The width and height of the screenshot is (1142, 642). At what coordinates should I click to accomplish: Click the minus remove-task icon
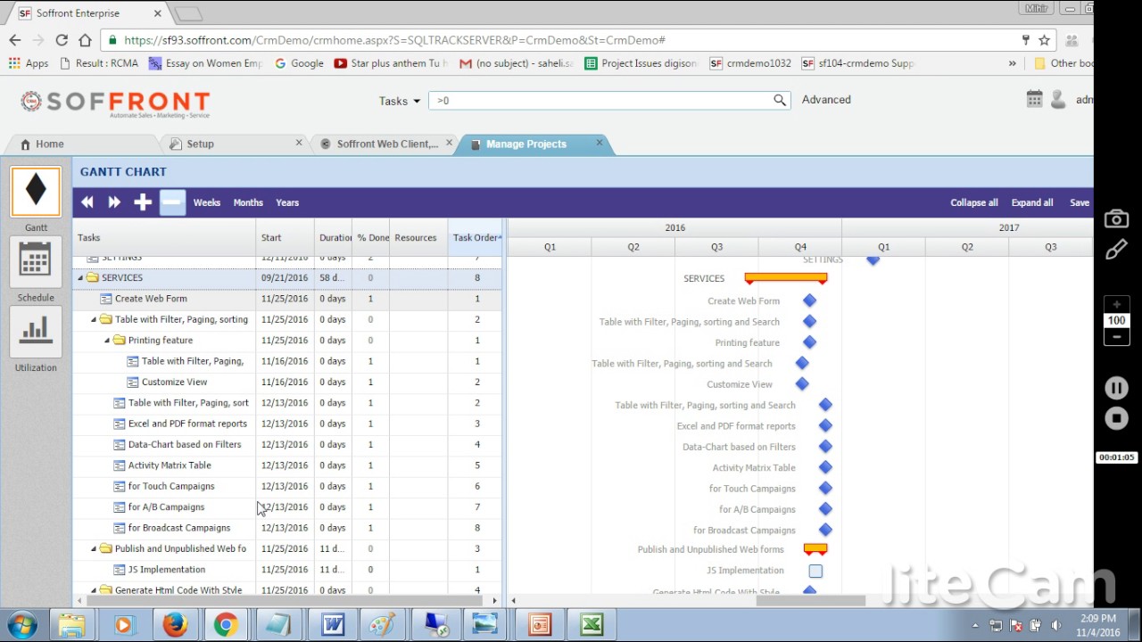[172, 202]
